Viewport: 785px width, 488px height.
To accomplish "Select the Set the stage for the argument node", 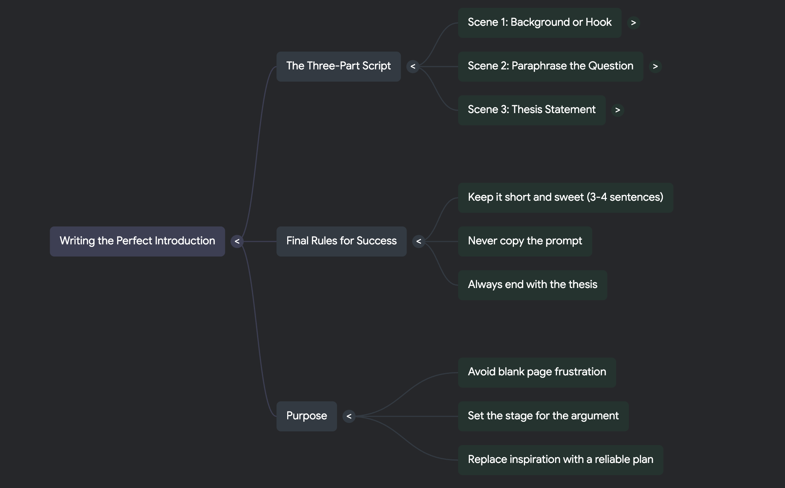I will pyautogui.click(x=543, y=416).
